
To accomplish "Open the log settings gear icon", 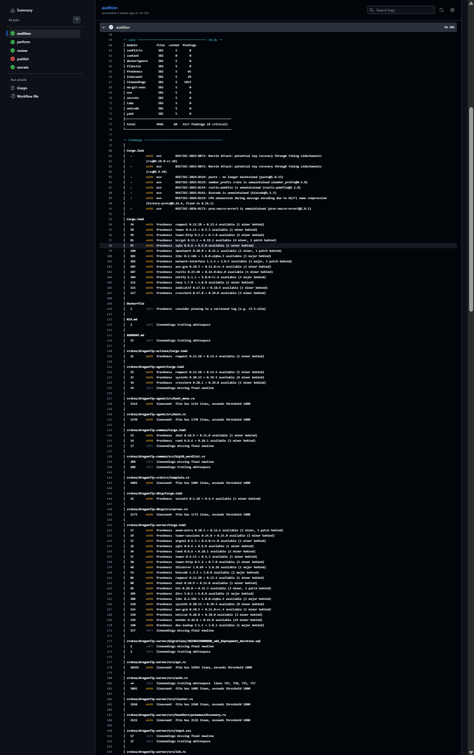I will coord(452,10).
